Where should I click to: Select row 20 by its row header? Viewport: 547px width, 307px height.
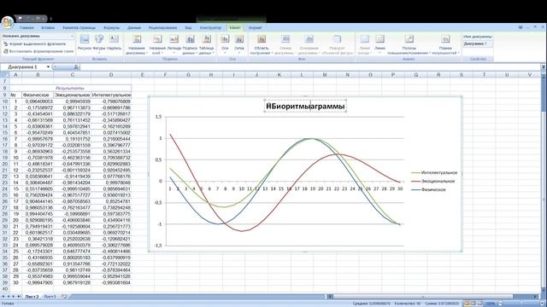pyautogui.click(x=5, y=164)
